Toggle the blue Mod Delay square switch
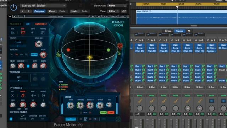 [x=28, y=66]
